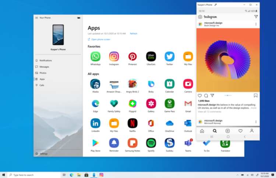Screen dimensions: 276x178
Task: Open Instagram direct messages icon
Action: pyautogui.click(x=256, y=17)
